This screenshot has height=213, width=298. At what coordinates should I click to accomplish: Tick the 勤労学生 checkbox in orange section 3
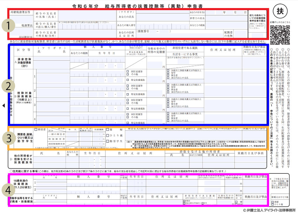(108, 141)
